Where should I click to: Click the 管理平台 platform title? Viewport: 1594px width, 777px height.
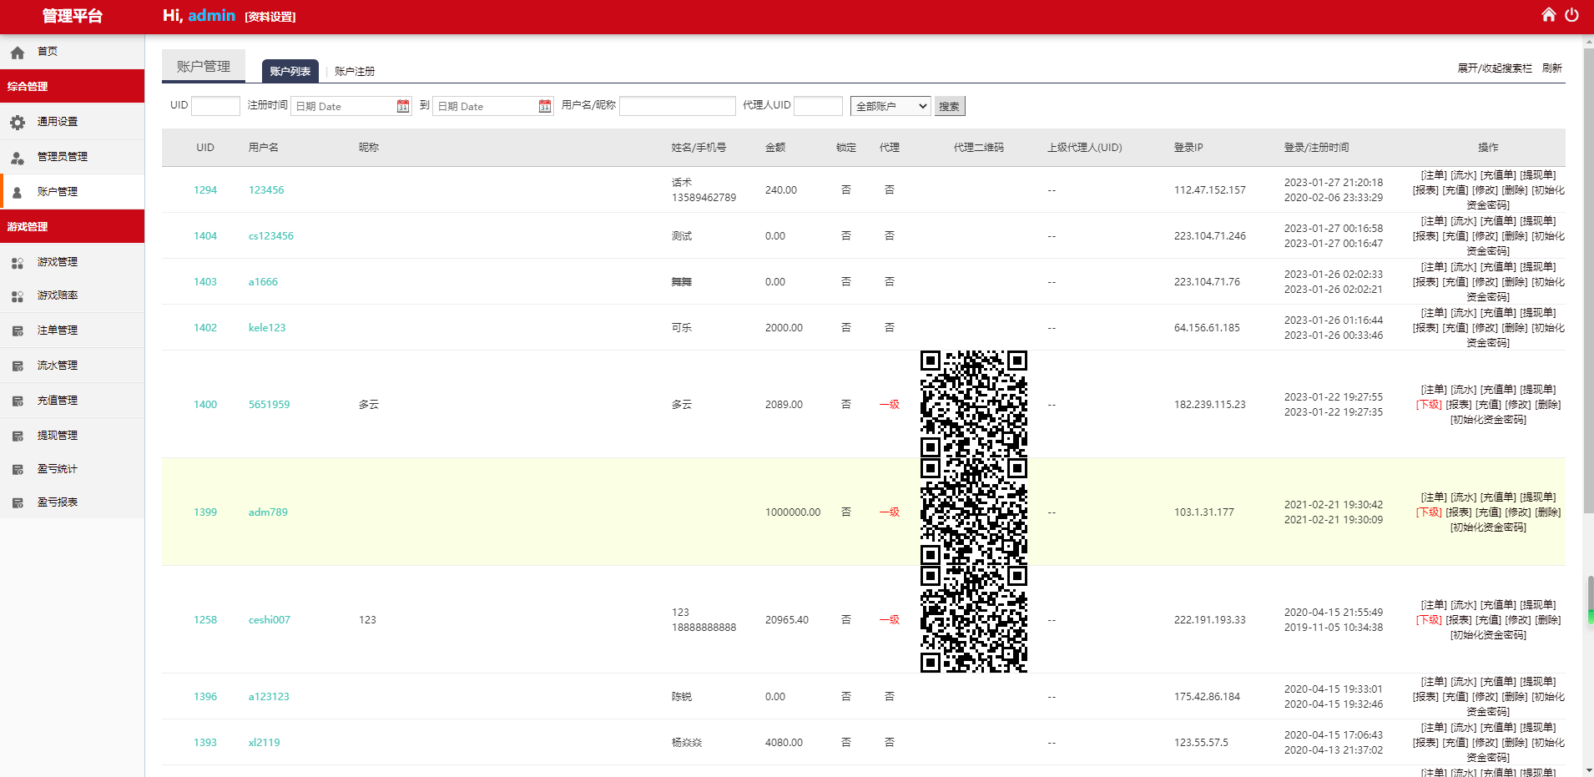pyautogui.click(x=73, y=16)
